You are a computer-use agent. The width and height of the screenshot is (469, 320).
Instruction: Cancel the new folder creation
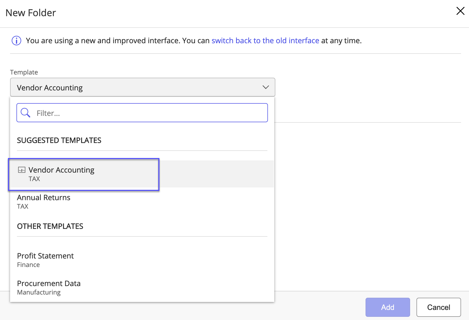click(x=438, y=307)
